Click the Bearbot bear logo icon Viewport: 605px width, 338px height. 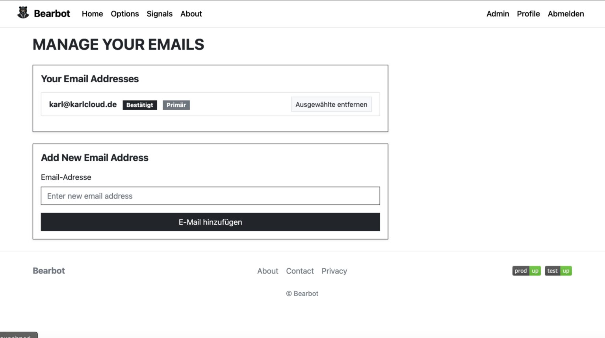click(x=23, y=13)
